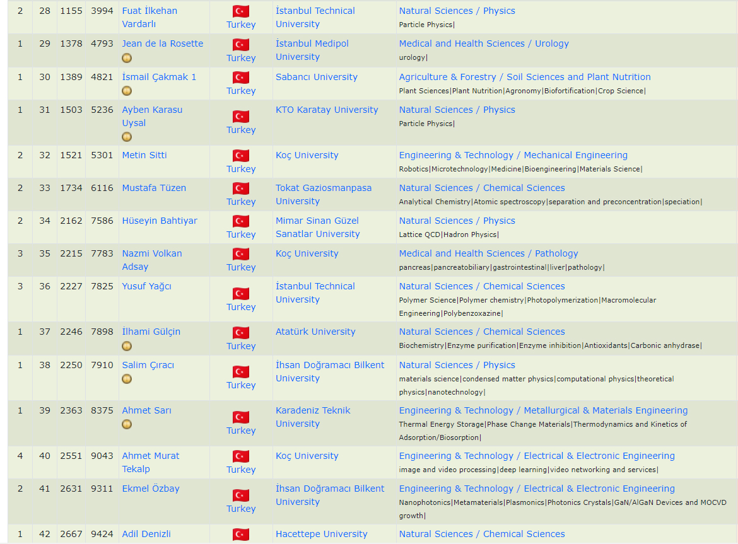Click the rank value 9043
The width and height of the screenshot is (738, 544).
click(x=102, y=456)
